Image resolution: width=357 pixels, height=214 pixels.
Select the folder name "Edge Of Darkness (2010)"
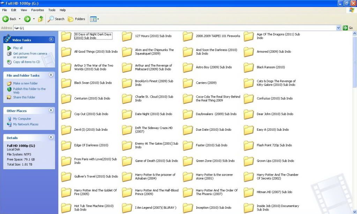pos(91,145)
